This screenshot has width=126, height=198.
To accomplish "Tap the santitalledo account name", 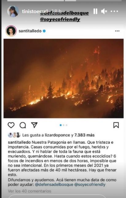I will [x=30, y=31].
